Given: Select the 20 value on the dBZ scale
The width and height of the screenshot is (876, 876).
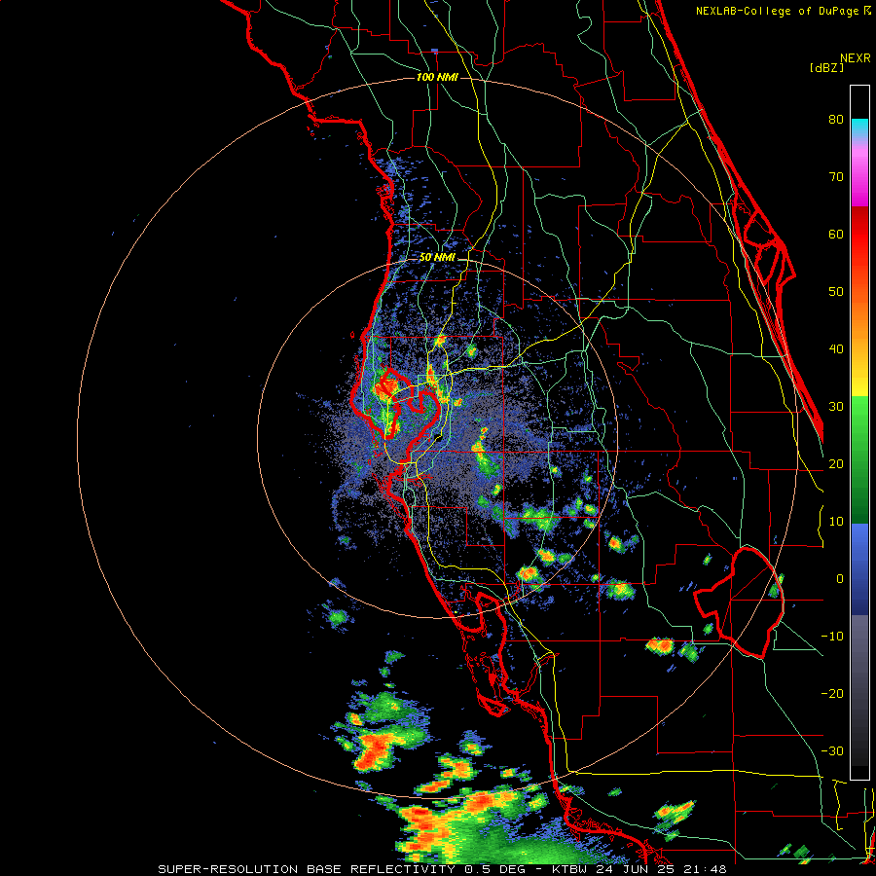Looking at the screenshot, I should (835, 463).
